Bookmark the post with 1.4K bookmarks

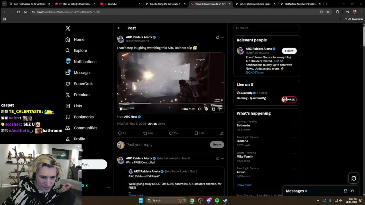[199, 133]
